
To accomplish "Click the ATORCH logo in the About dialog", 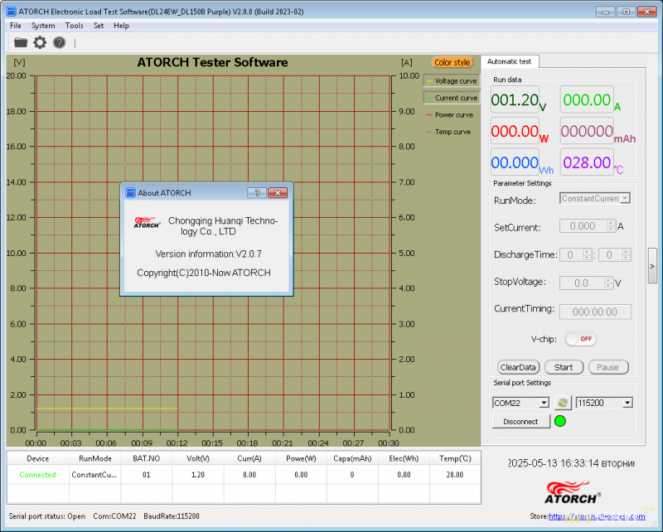I will click(147, 222).
